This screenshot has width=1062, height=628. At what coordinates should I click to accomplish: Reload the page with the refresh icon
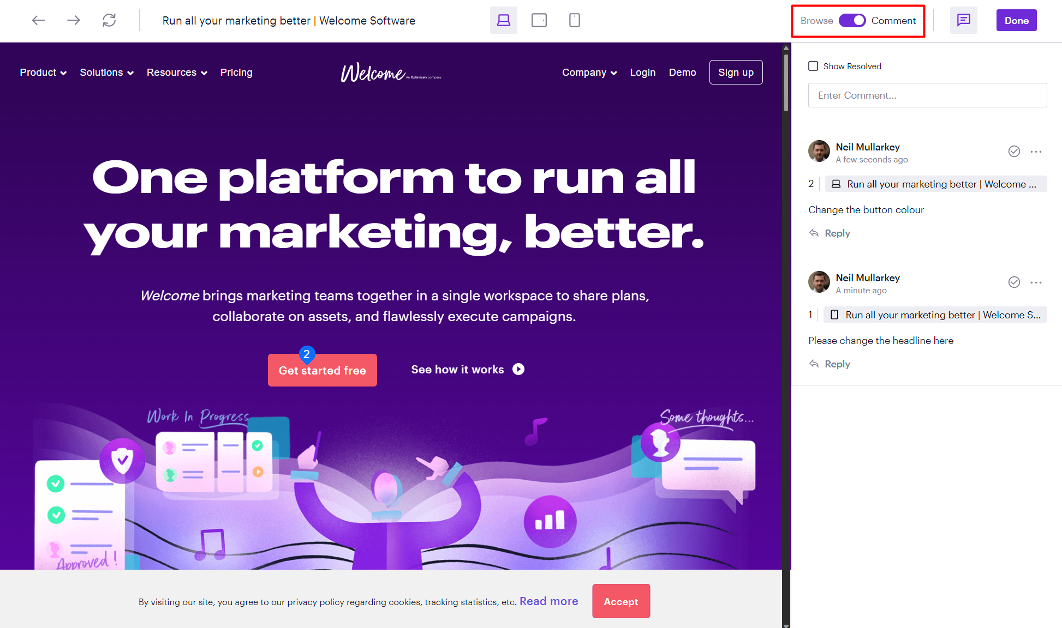point(109,21)
